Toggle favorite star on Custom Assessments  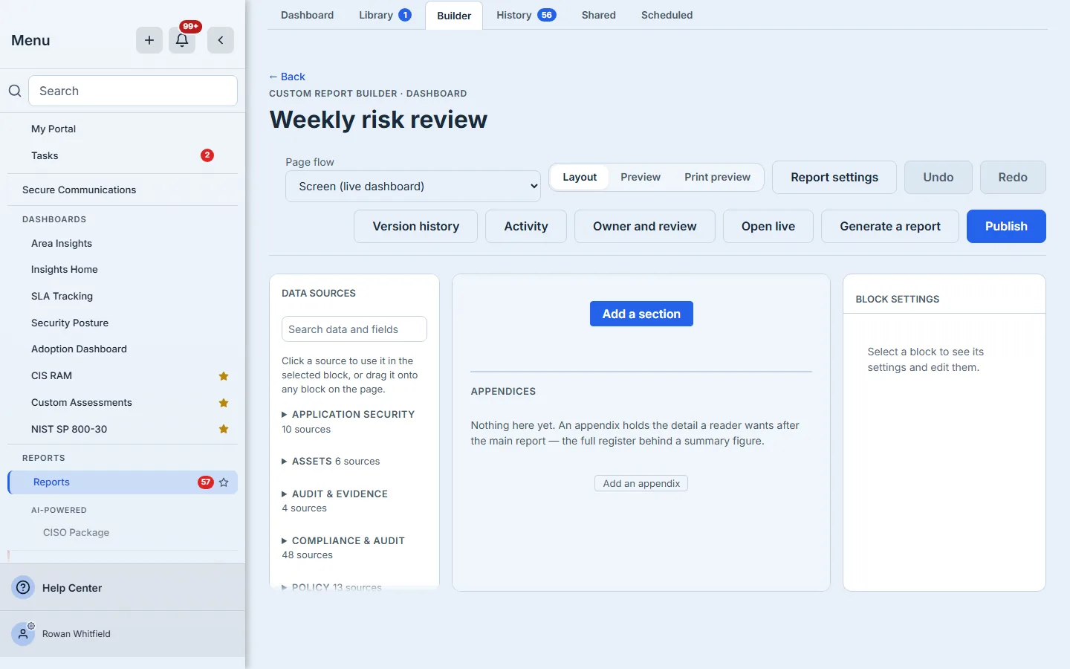[x=224, y=403]
